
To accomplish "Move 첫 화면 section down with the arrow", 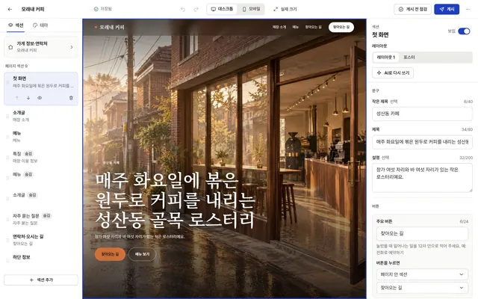I will (x=28, y=98).
